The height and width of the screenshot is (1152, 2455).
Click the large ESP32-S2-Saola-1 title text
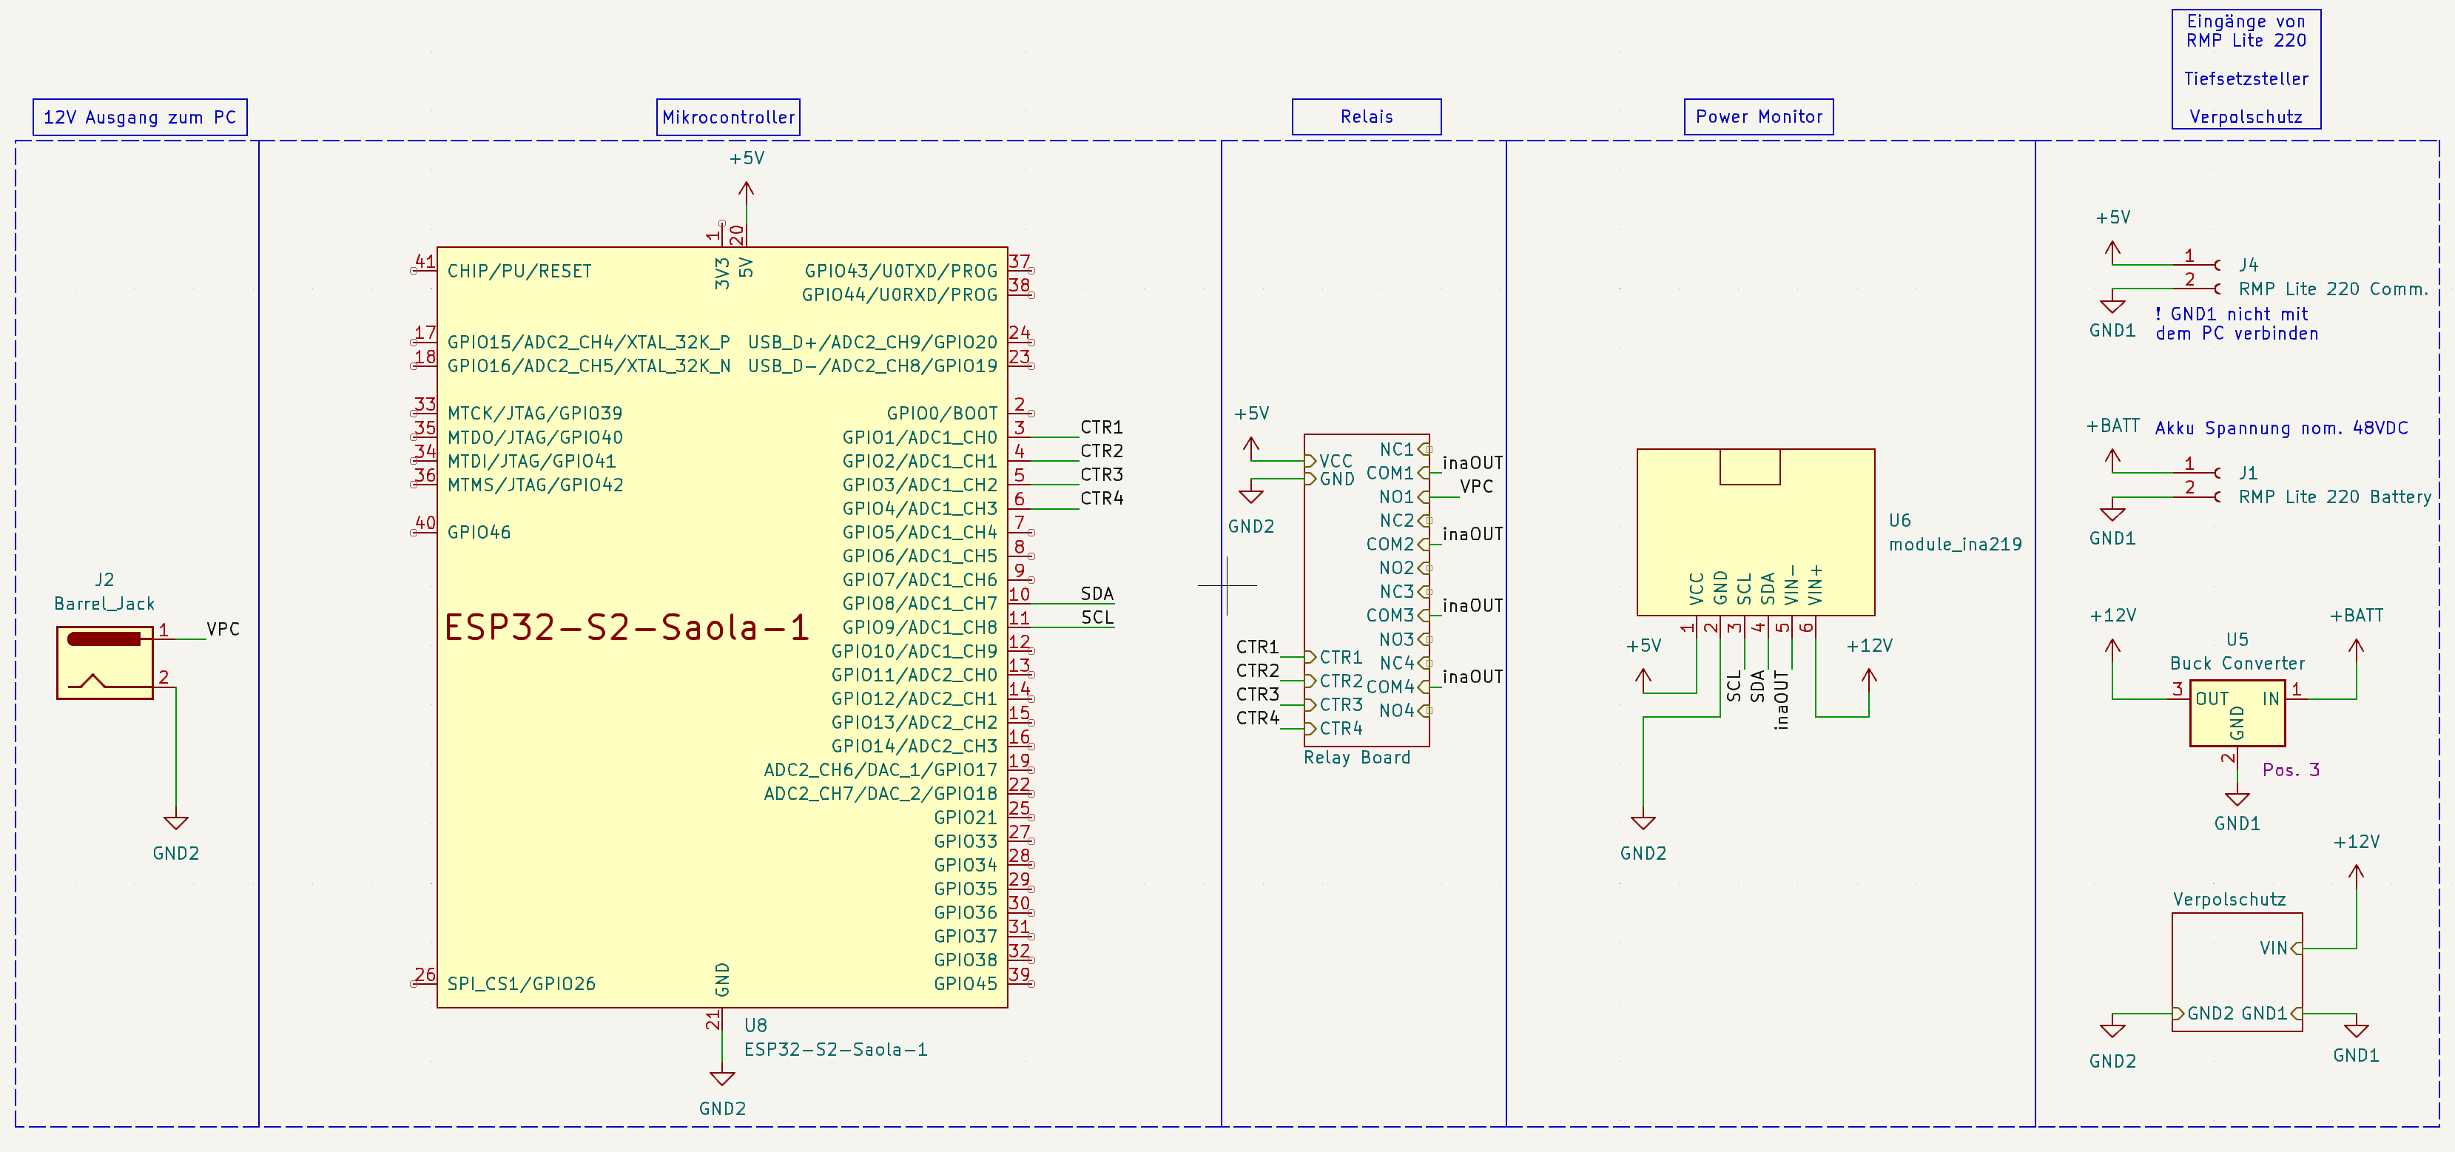627,627
